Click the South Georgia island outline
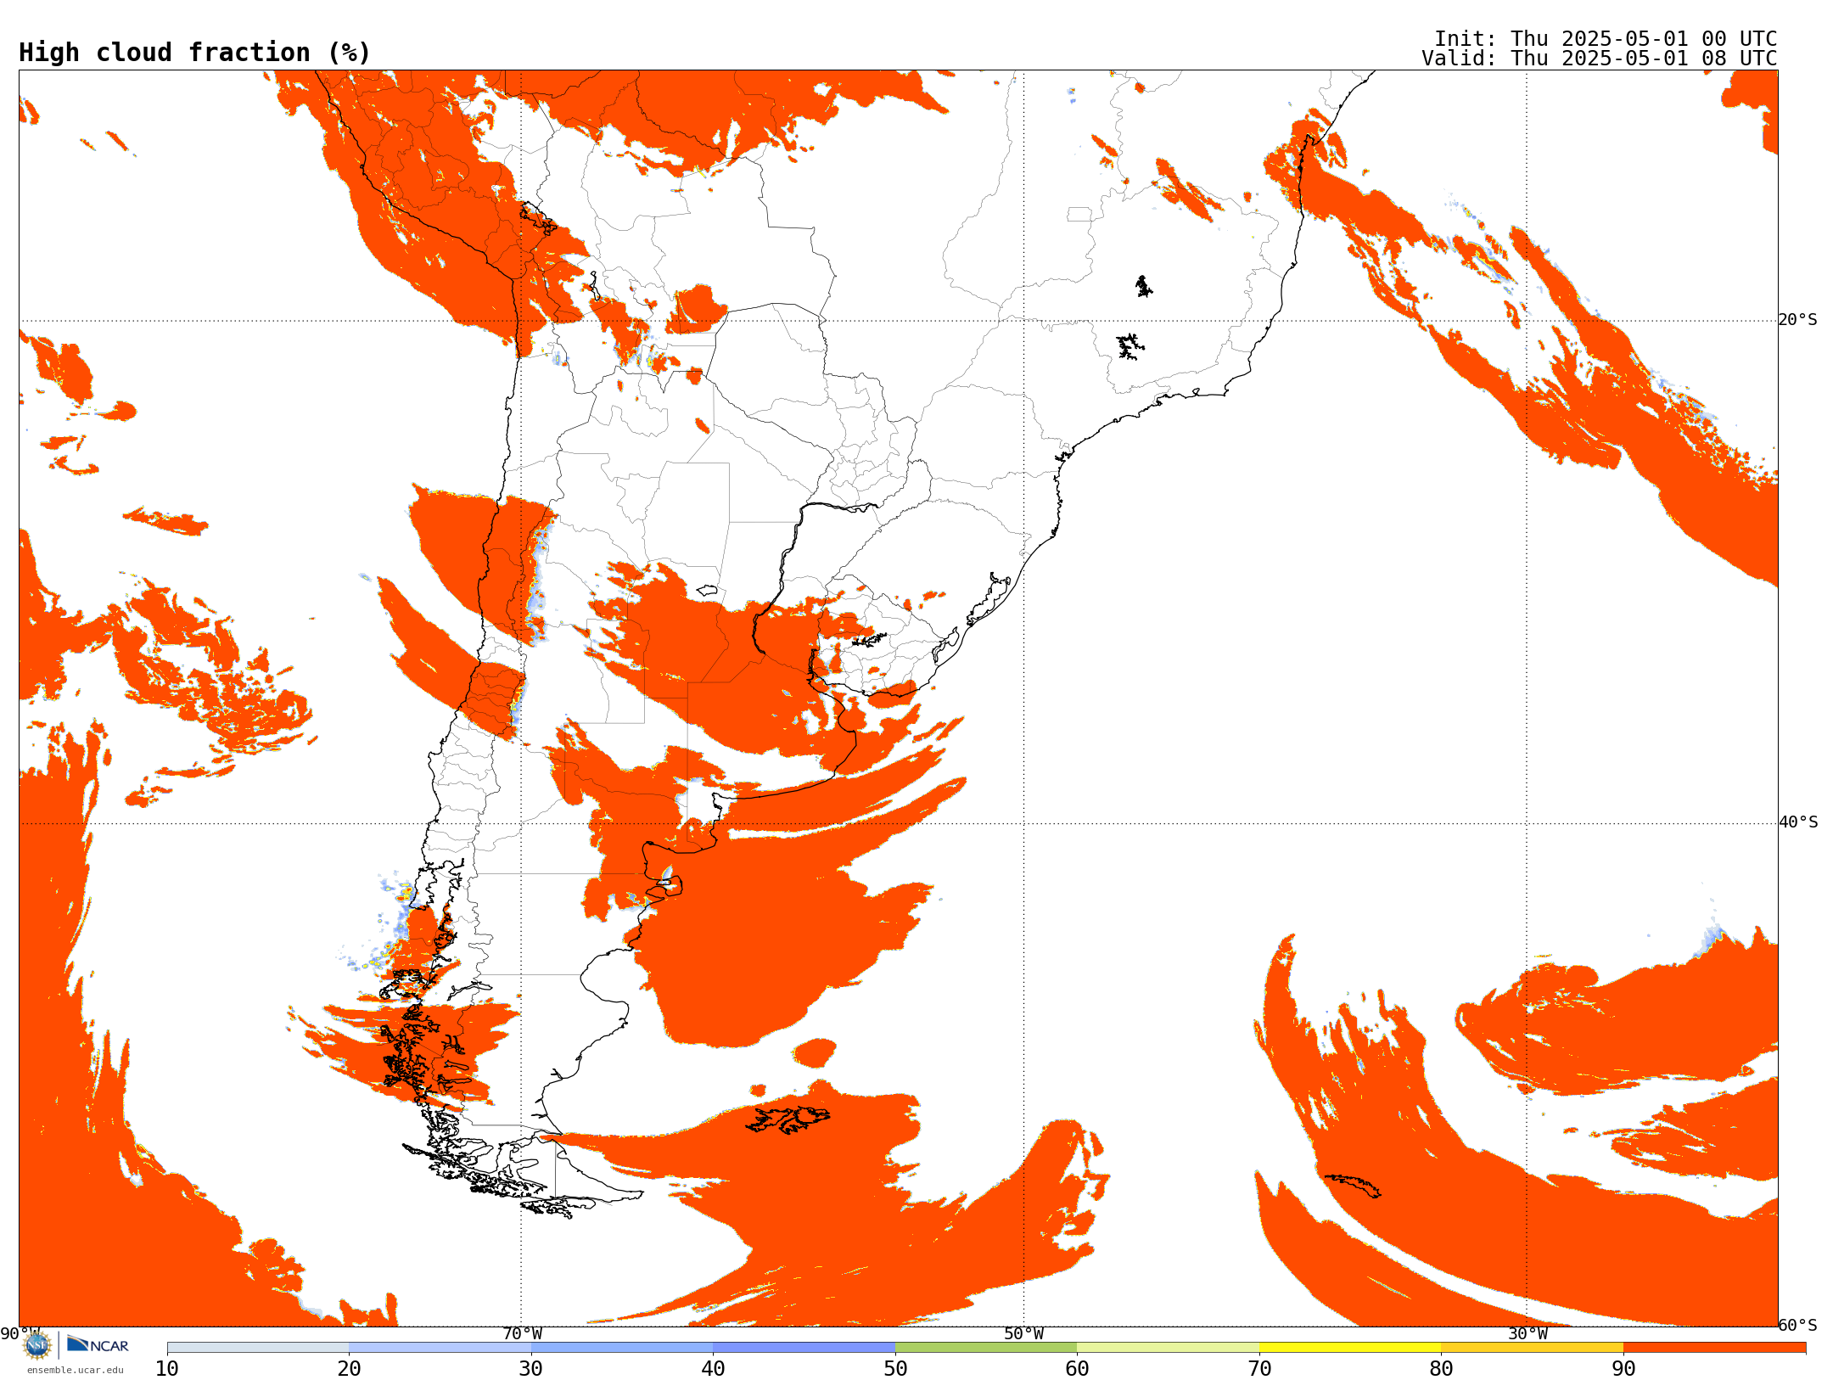Image resolution: width=1833 pixels, height=1380 pixels. click(1353, 1186)
